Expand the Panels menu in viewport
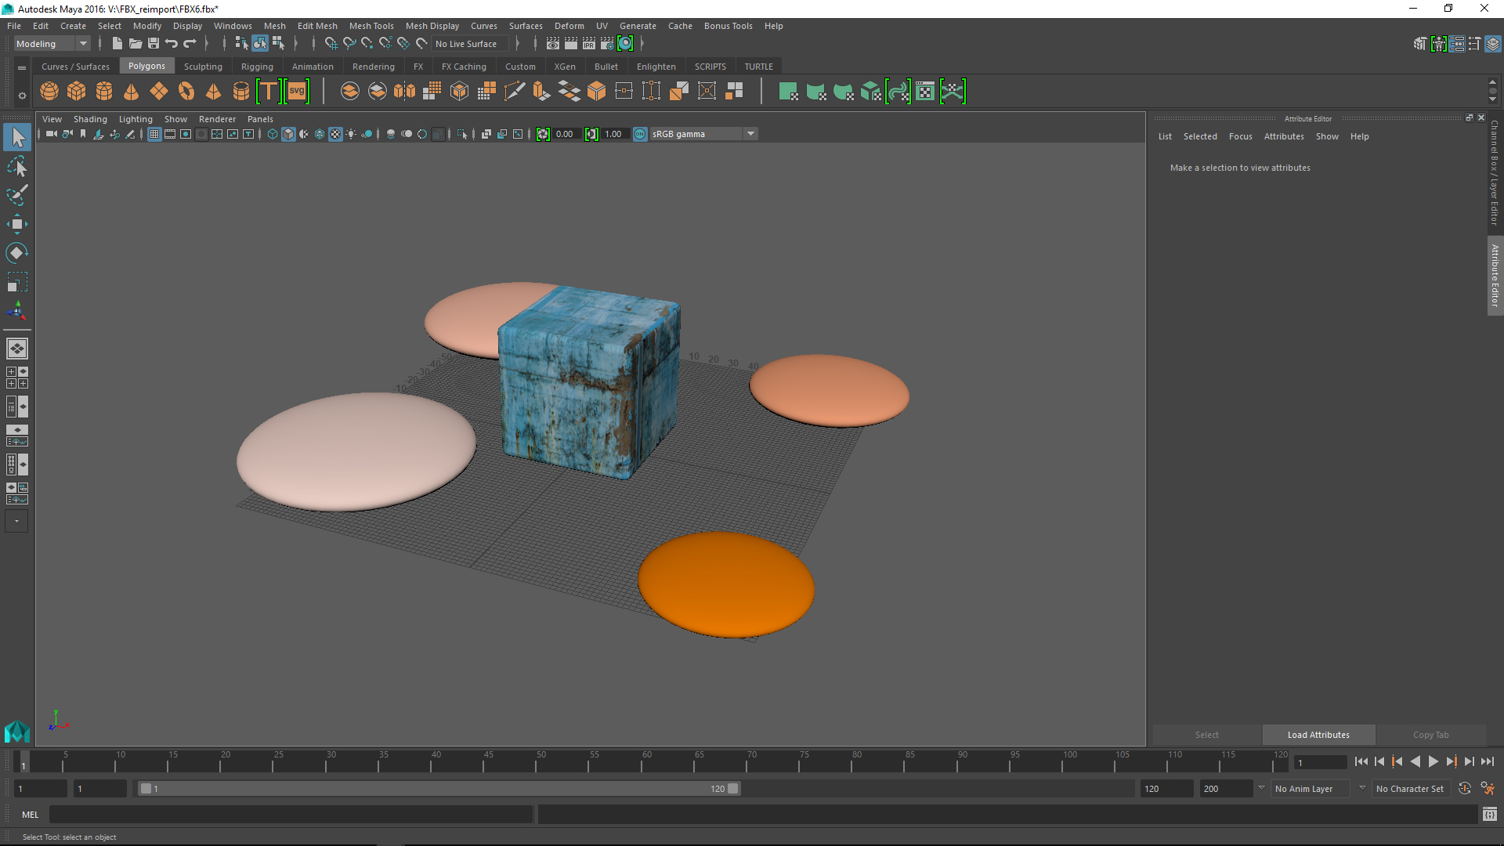The width and height of the screenshot is (1504, 846). coord(260,119)
